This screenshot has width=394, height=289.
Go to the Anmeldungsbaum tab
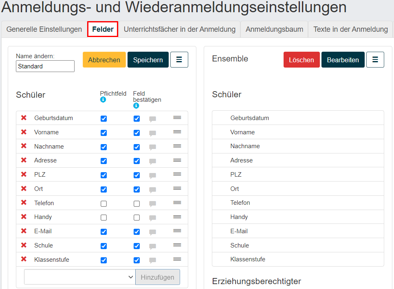[274, 29]
